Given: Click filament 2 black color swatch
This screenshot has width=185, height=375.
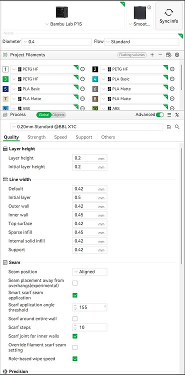Looking at the screenshot, I should (95, 69).
